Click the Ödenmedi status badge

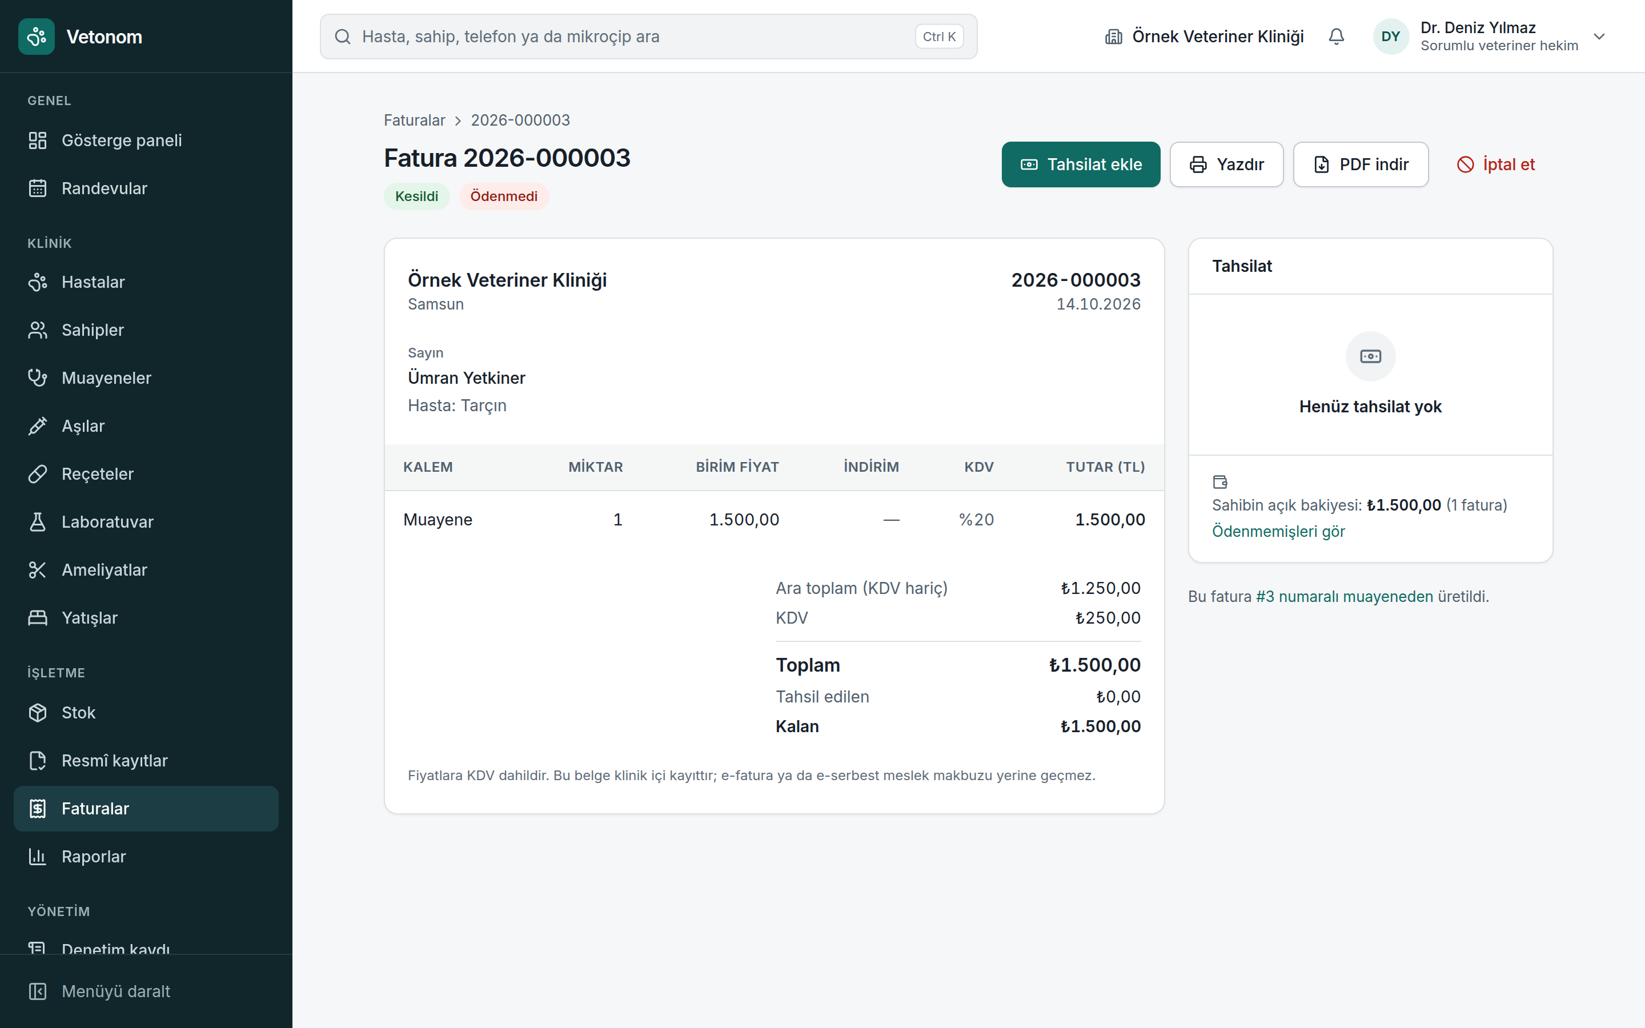click(504, 196)
